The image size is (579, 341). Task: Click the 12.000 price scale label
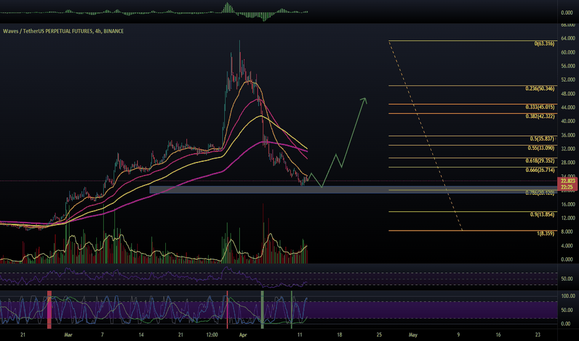568,218
